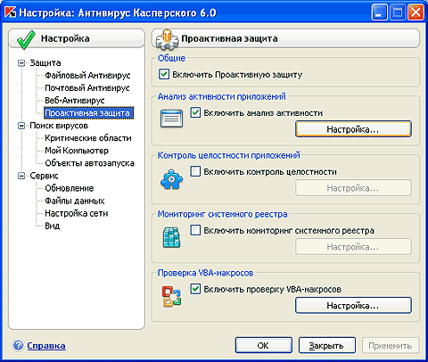The width and height of the screenshot is (428, 362).
Task: Disable Включить Проактивную защиту checkbox
Action: click(164, 74)
